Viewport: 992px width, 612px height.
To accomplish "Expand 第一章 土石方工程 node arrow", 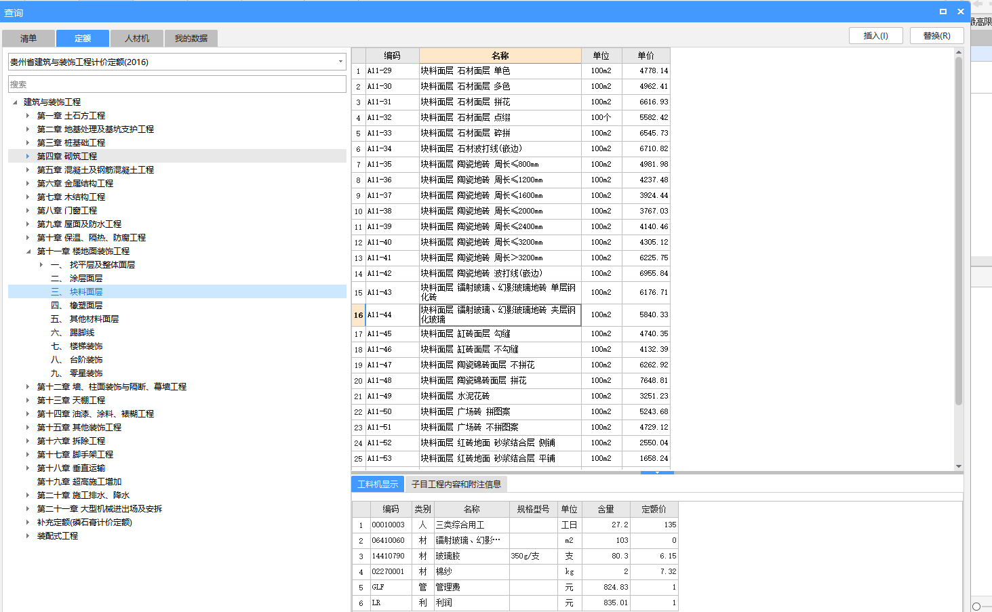I will pos(28,116).
